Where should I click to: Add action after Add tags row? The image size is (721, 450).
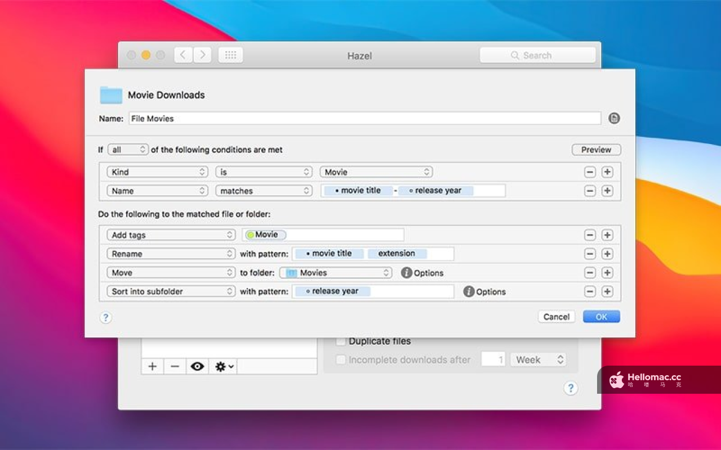pos(607,235)
